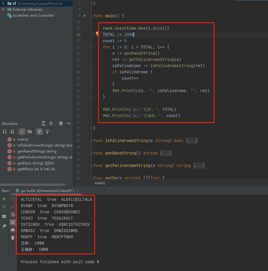Select IsPalindromeString in Structure list
Image resolution: width=268 pixels, height=271 pixels.
[x=45, y=145]
